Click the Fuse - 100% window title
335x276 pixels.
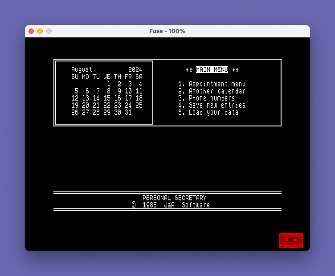[167, 31]
